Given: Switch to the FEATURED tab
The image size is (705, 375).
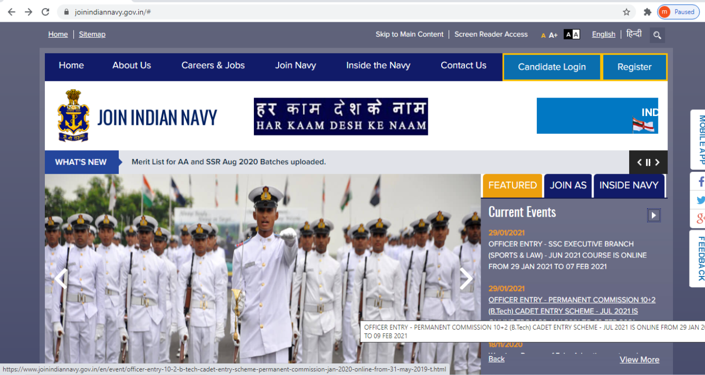Looking at the screenshot, I should pos(512,185).
